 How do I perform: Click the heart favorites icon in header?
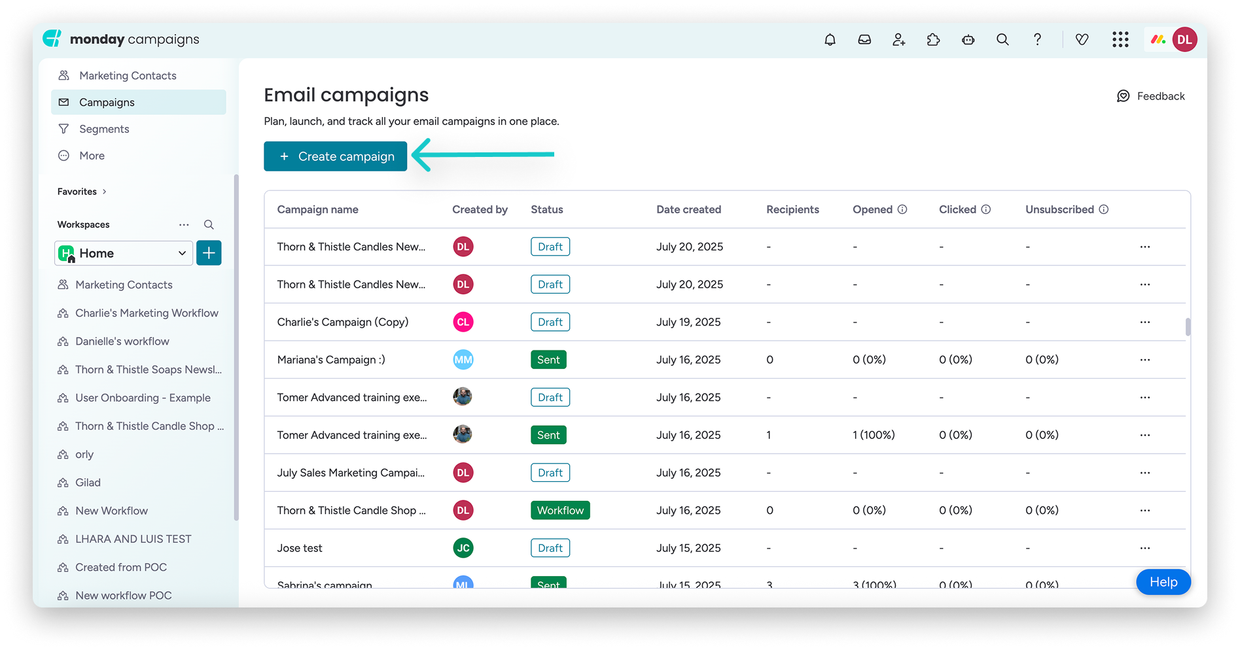(x=1082, y=40)
